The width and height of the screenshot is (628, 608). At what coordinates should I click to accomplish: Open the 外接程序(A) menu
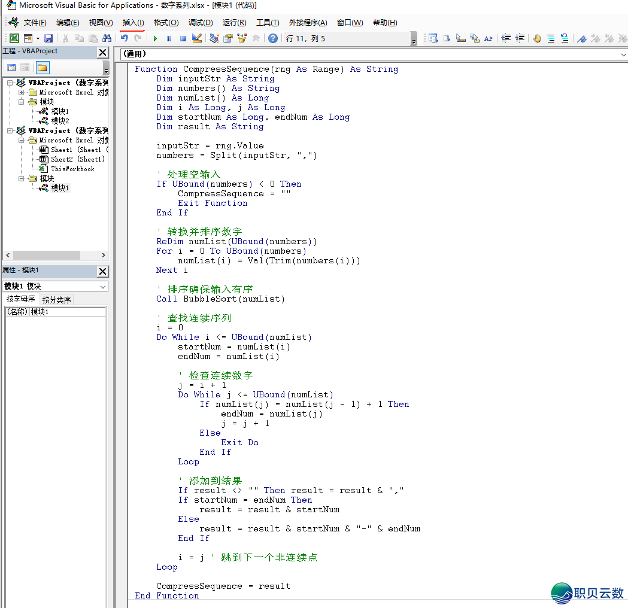pos(308,23)
